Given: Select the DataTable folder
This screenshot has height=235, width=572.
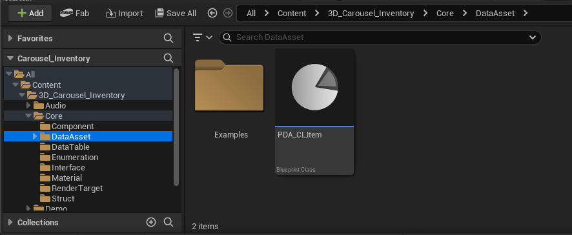Looking at the screenshot, I should (88, 147).
